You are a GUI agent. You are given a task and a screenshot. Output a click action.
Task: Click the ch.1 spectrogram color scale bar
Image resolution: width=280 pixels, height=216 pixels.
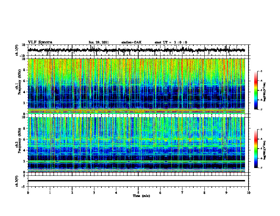pos(256,90)
